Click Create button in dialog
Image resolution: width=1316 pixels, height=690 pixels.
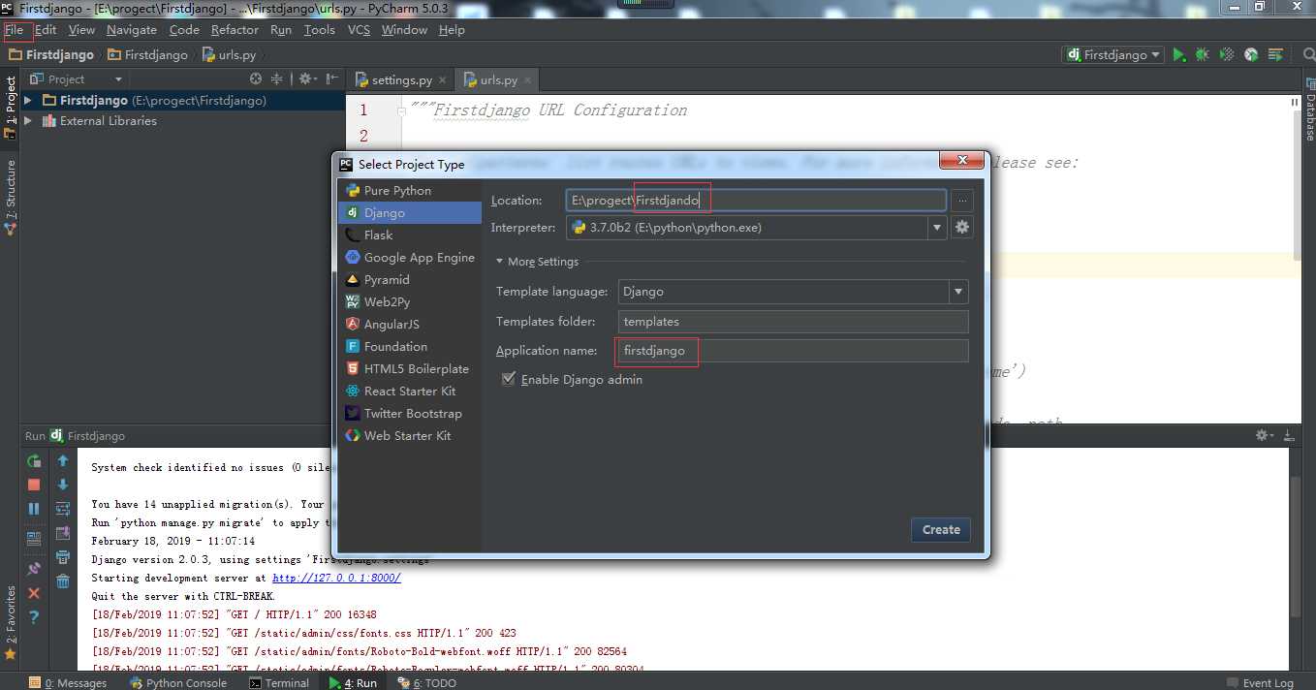pos(941,530)
